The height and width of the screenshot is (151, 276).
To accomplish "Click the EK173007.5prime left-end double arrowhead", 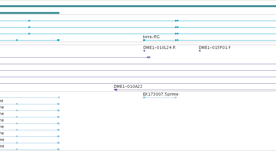I will (x=144, y=98).
